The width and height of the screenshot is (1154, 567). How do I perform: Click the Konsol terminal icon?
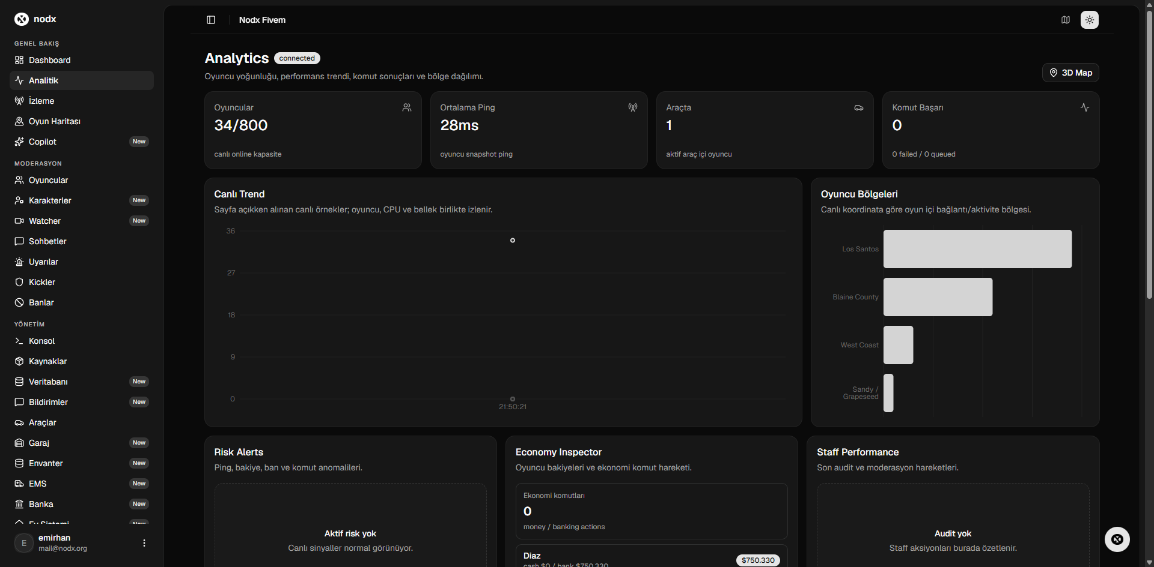click(19, 341)
